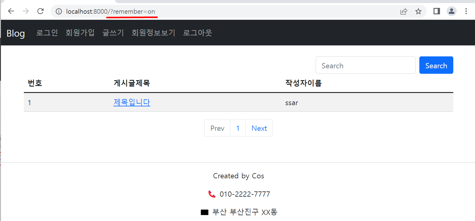Click the post number cell 1
Screen dimensions: 475x221
(29, 103)
